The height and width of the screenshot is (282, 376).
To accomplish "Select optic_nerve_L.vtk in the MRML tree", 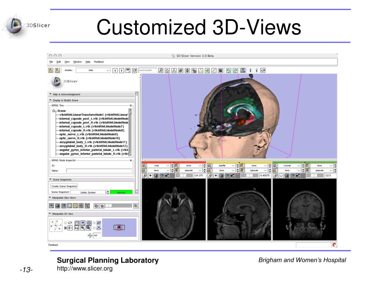I will point(88,134).
